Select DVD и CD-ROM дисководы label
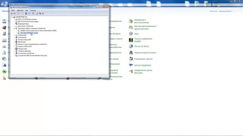The image size is (243, 136). click(27, 19)
